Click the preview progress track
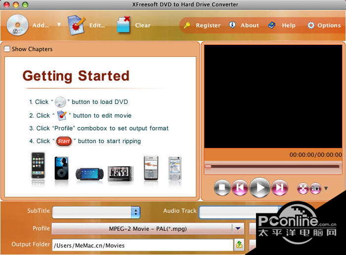The width and height of the screenshot is (346, 255). coord(272,167)
